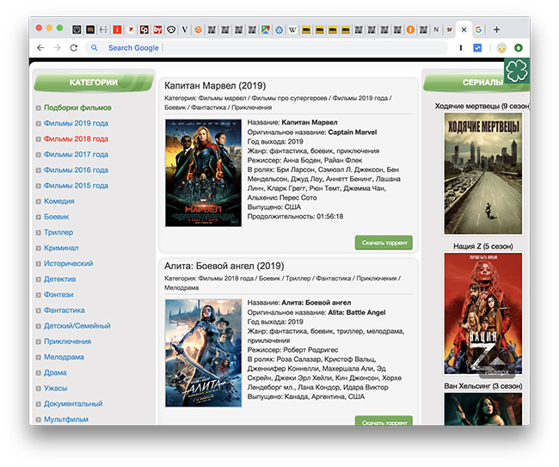The image size is (559, 467).
Task: Switch to the Google tab
Action: [x=478, y=29]
